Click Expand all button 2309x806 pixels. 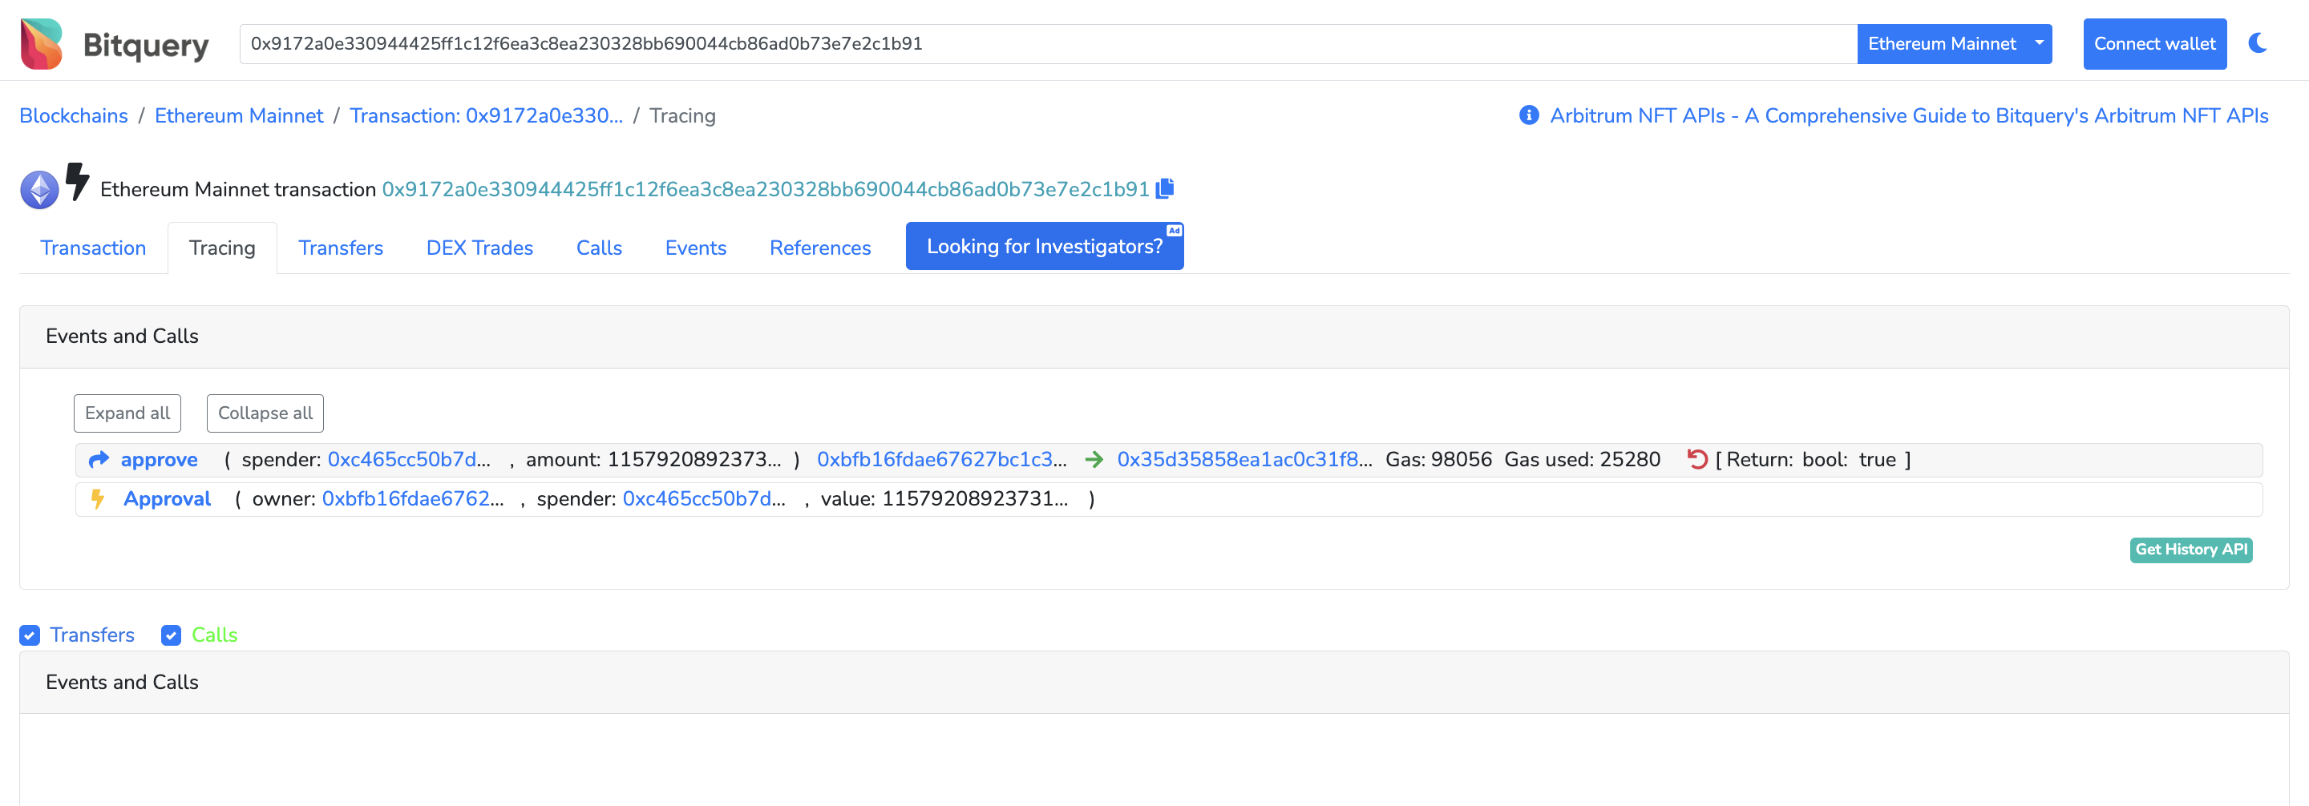coord(127,413)
